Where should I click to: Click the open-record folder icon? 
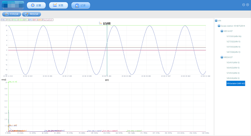(x=7, y=14)
